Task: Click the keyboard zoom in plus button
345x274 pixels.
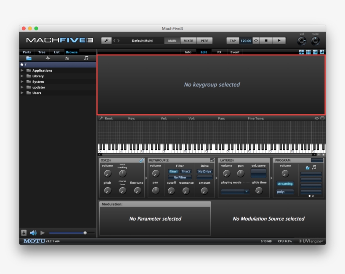Action: coord(324,155)
